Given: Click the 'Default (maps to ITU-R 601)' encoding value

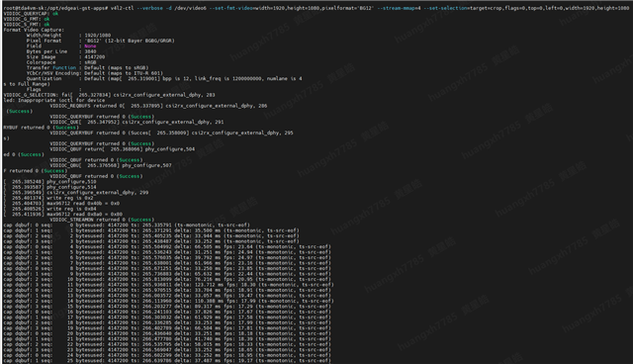Looking at the screenshot, I should (x=124, y=73).
